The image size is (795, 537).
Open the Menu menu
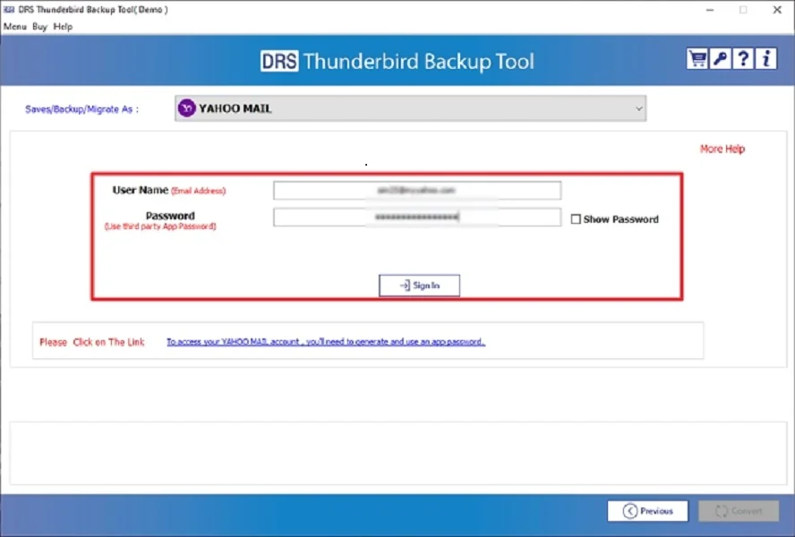(x=13, y=26)
